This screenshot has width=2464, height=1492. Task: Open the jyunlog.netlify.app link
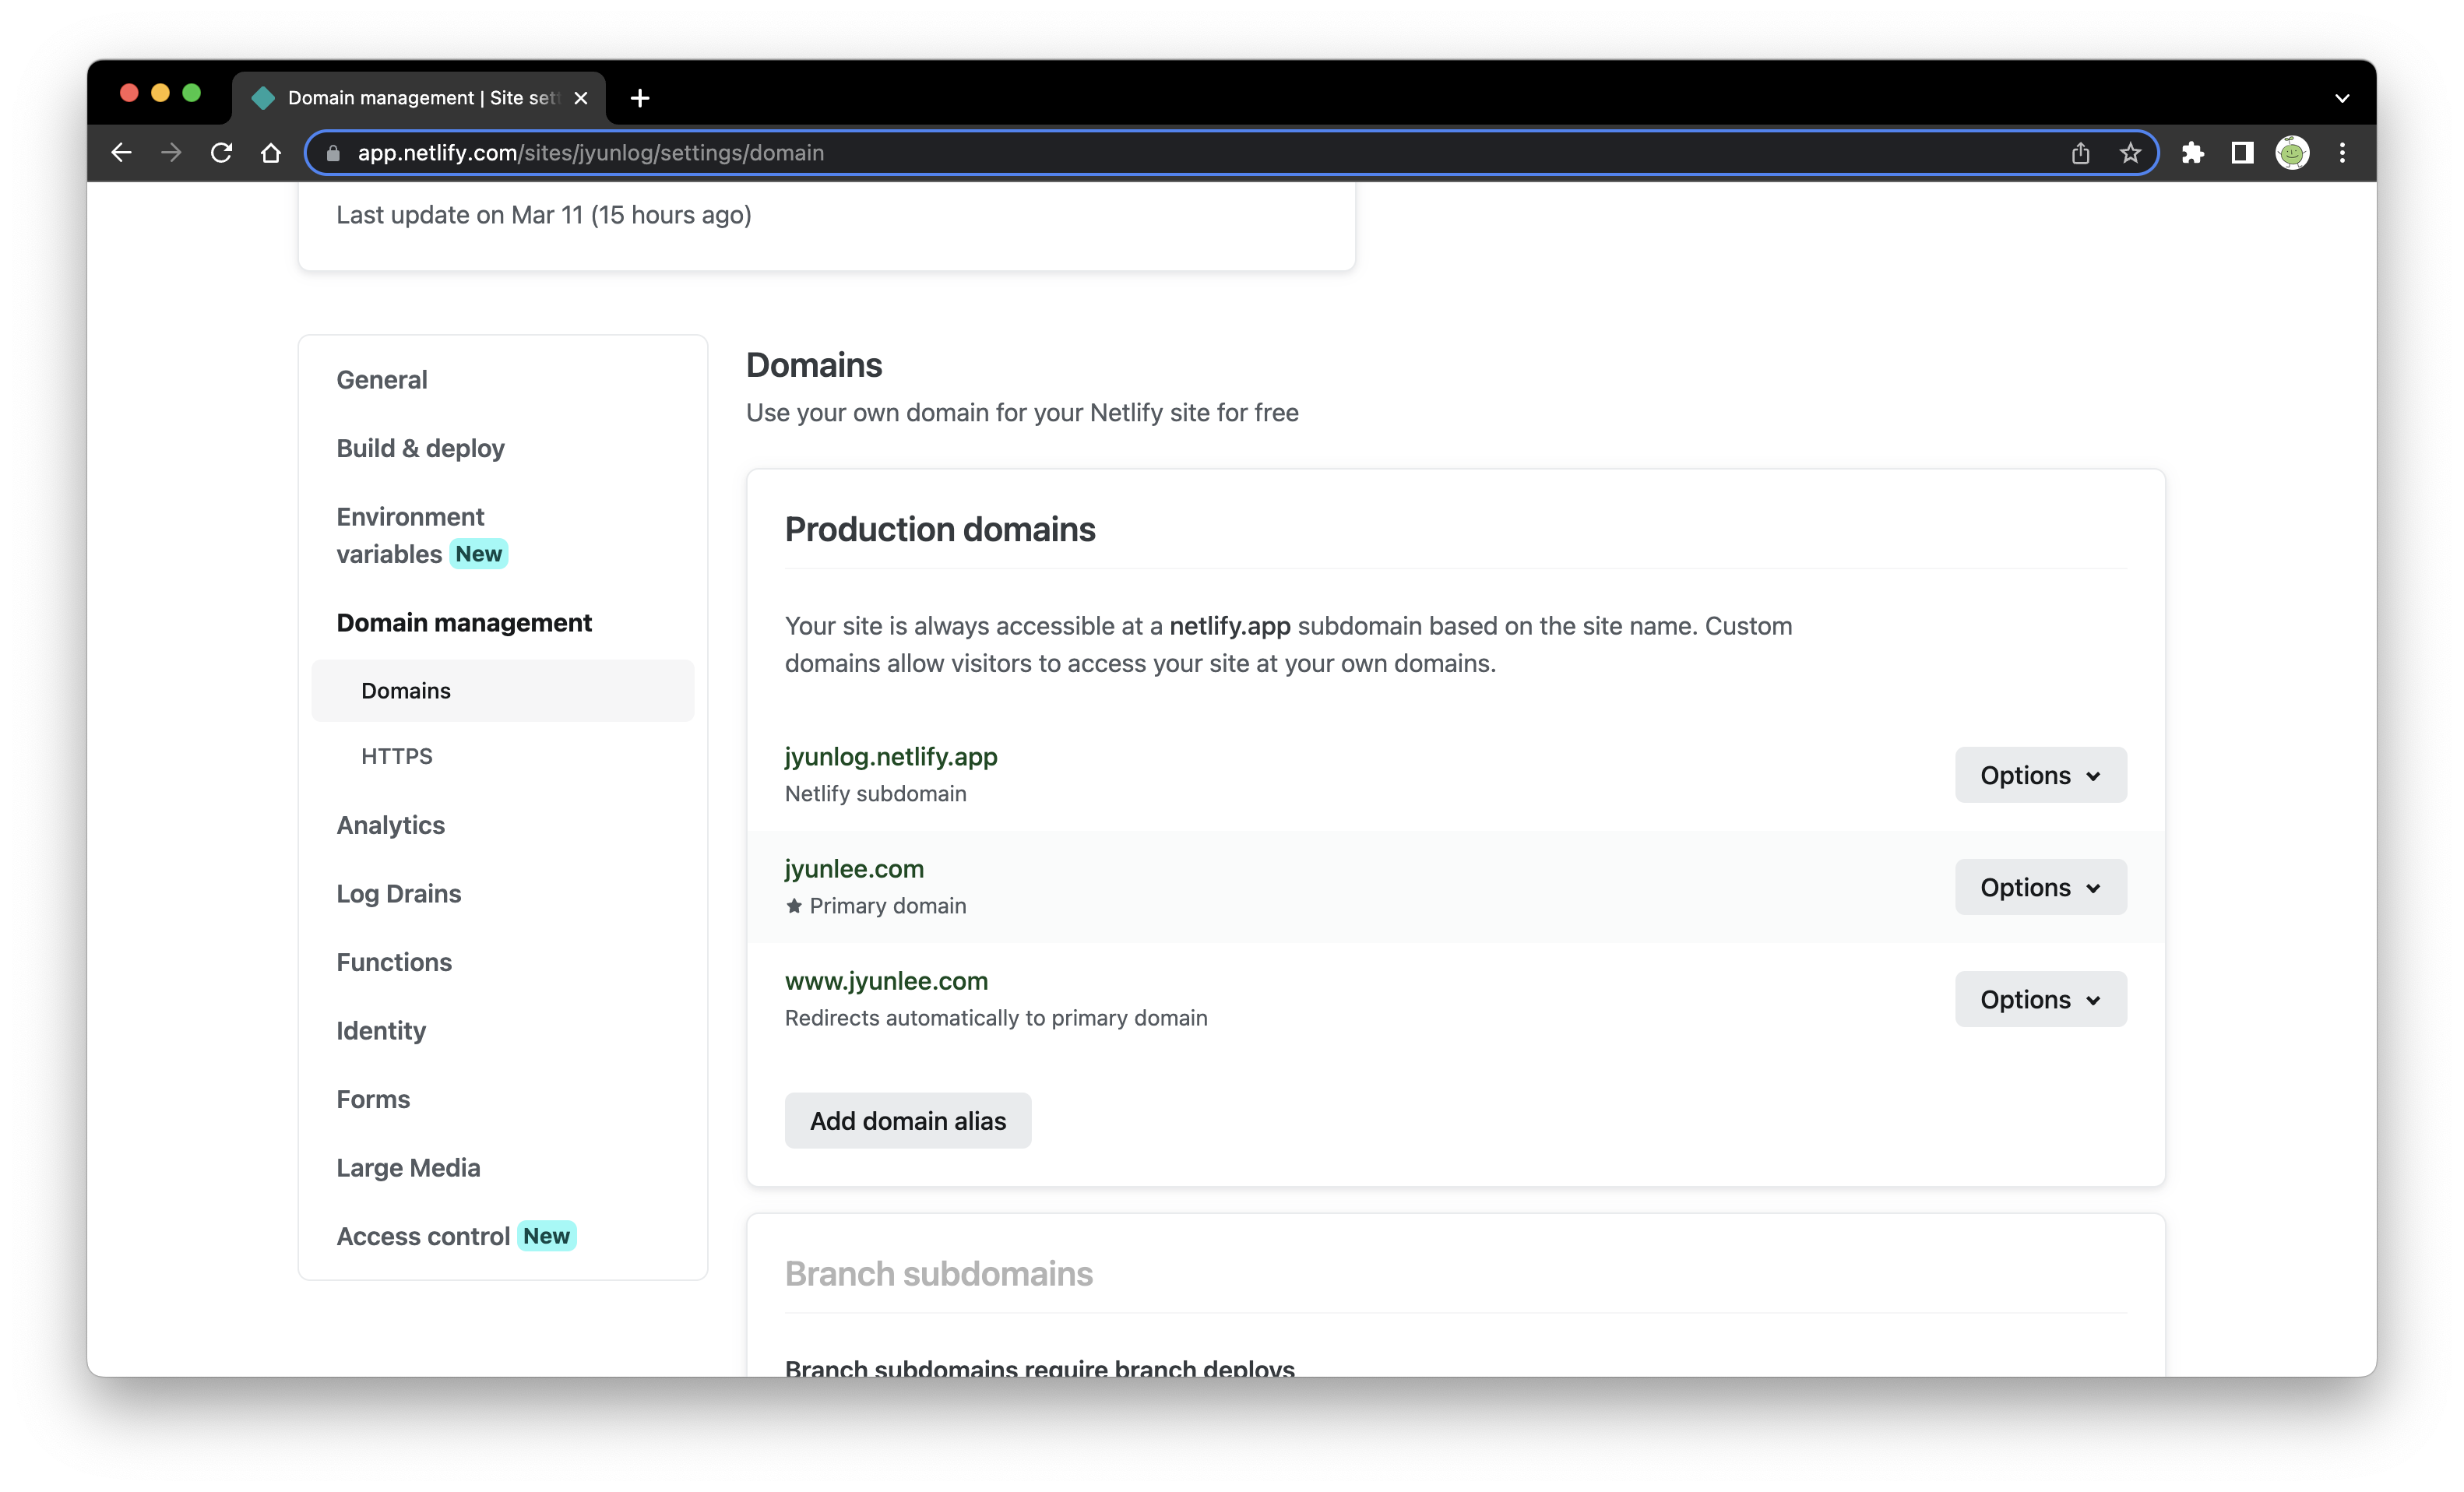click(x=891, y=757)
